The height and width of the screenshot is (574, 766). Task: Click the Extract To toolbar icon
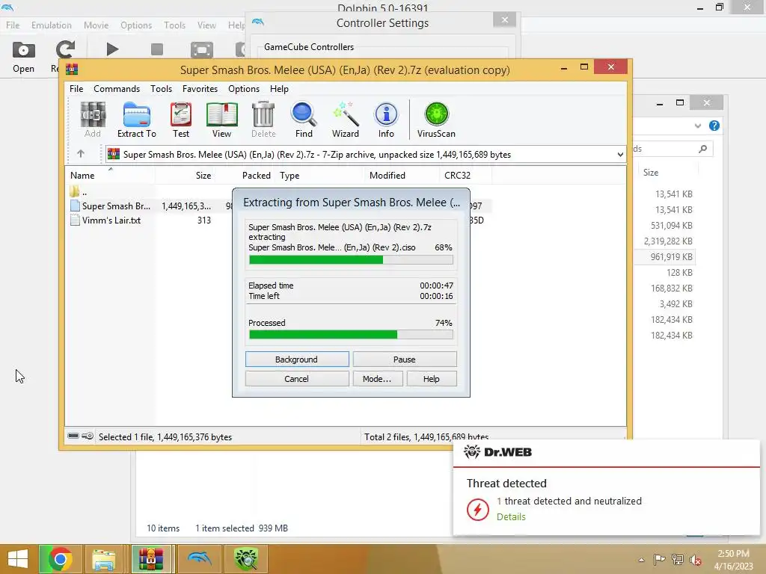[x=136, y=120]
